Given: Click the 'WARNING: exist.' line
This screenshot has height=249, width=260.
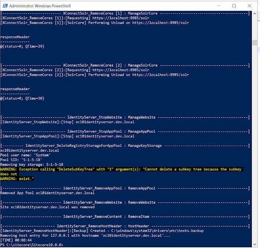Looking at the screenshot, I should pyautogui.click(x=17, y=179).
